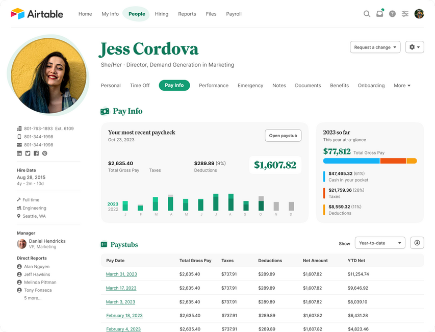Switch to the Time Off tab
The height and width of the screenshot is (332, 435).
139,86
